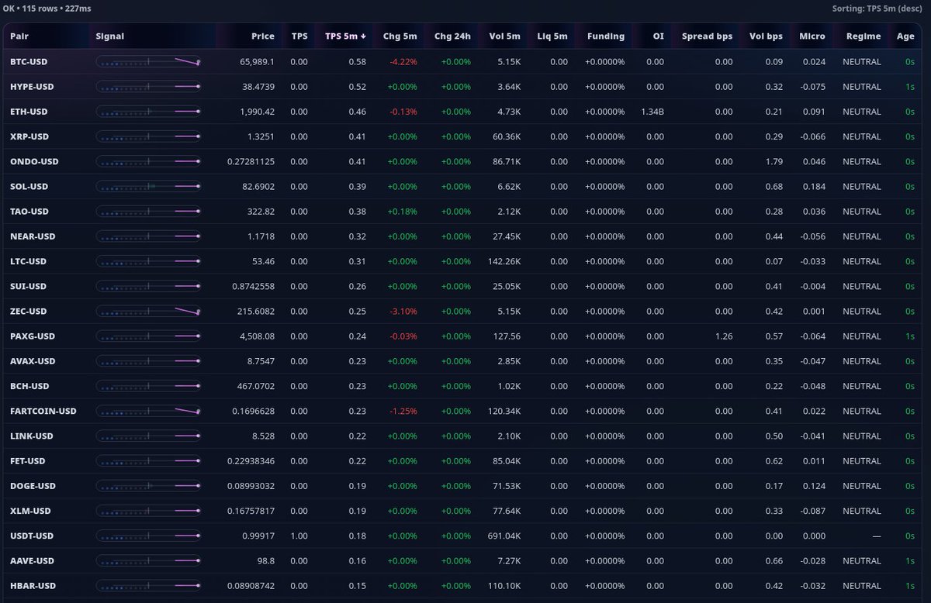Sort by Spread bps column header
This screenshot has height=603, width=931.
pyautogui.click(x=708, y=36)
